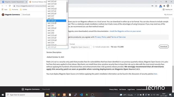Open the version select box showing ver 2.4.3-p1

click(57, 47)
